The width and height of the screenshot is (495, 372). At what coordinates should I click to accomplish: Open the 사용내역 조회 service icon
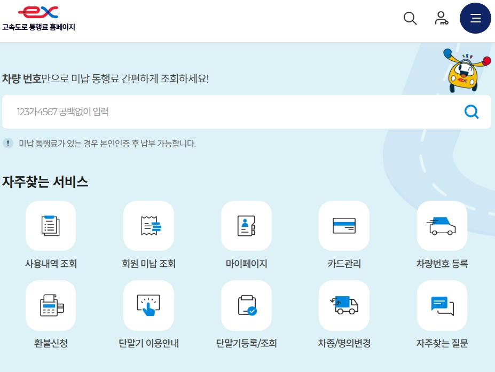pyautogui.click(x=51, y=225)
